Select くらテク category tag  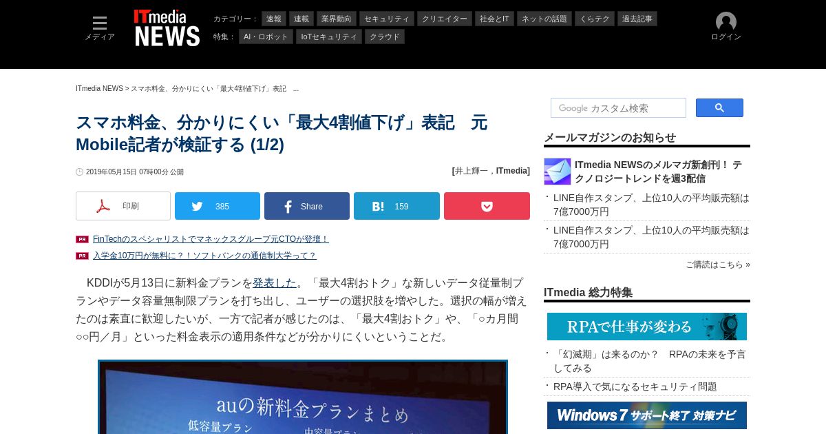point(595,19)
